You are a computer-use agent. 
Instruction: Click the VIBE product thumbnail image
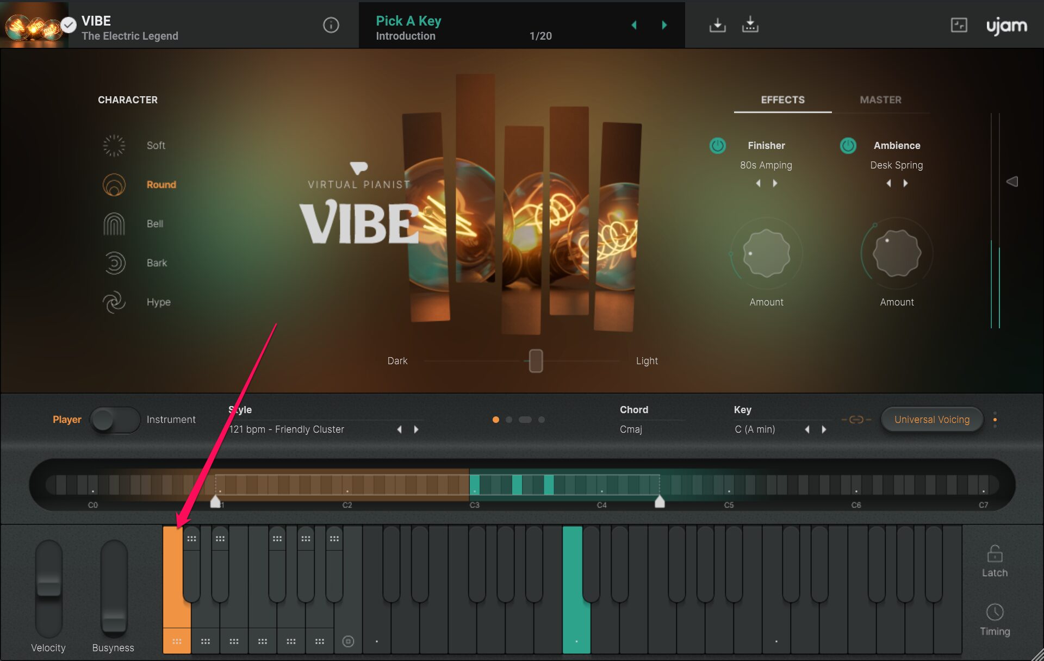34,24
